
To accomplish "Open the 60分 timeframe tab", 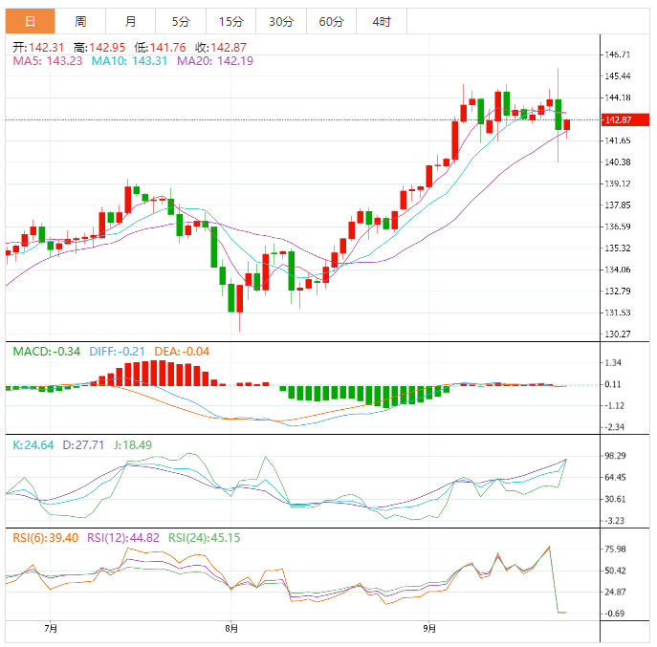I will pos(331,21).
